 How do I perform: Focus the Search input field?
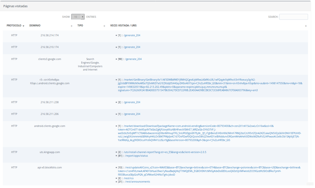(x=293, y=17)
